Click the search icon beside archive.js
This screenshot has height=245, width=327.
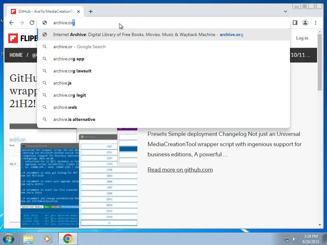(45, 83)
